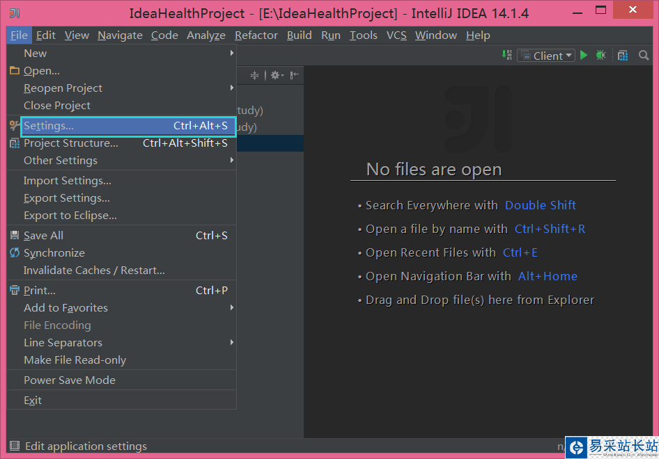Toggle tool windows button in status bar
Viewport: 659px width, 459px height.
(x=15, y=446)
